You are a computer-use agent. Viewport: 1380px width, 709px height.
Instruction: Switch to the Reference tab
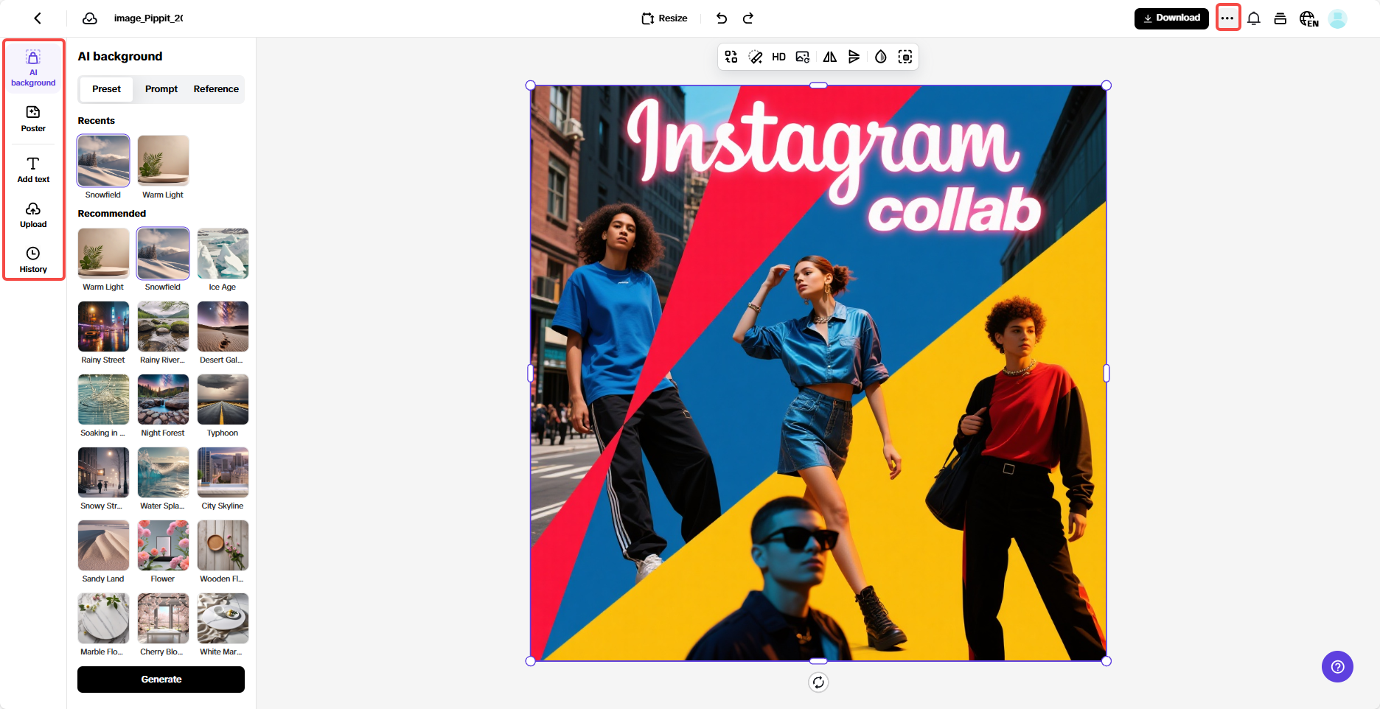pyautogui.click(x=215, y=89)
